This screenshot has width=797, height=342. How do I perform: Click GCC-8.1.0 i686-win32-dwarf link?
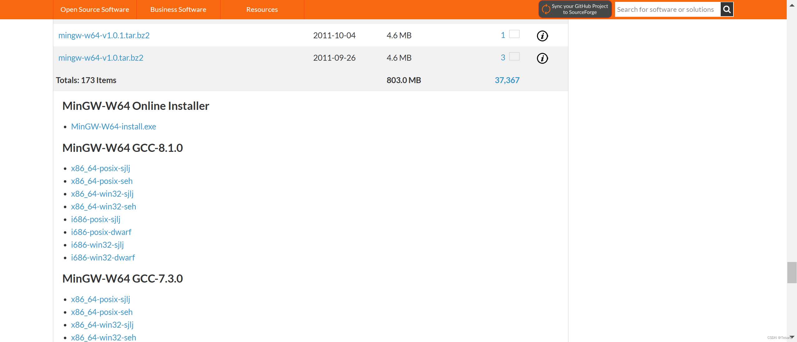click(103, 258)
